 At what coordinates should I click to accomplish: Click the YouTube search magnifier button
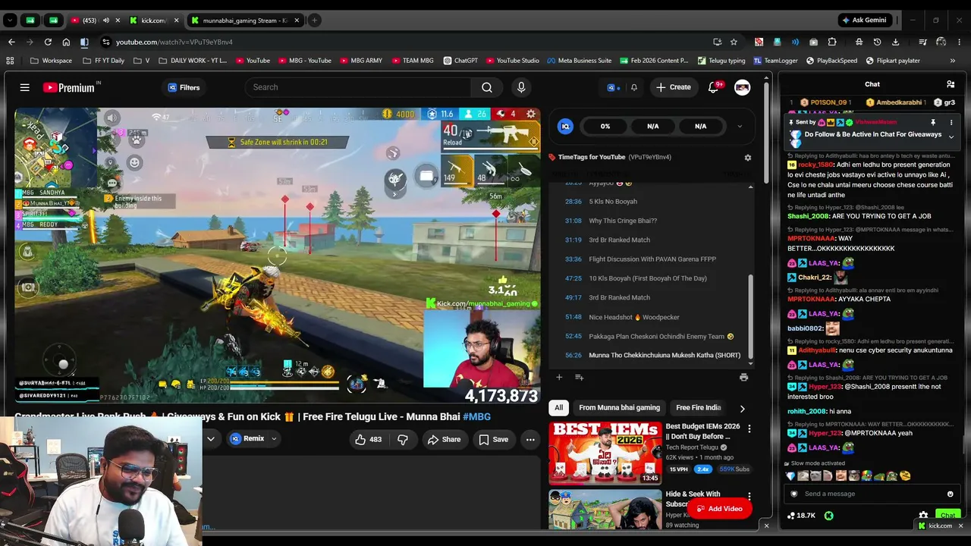coord(487,87)
